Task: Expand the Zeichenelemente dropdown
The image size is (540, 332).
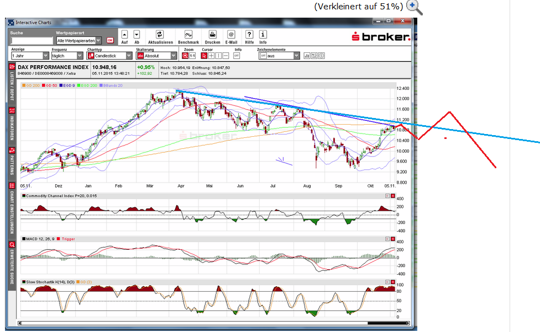Action: 296,55
